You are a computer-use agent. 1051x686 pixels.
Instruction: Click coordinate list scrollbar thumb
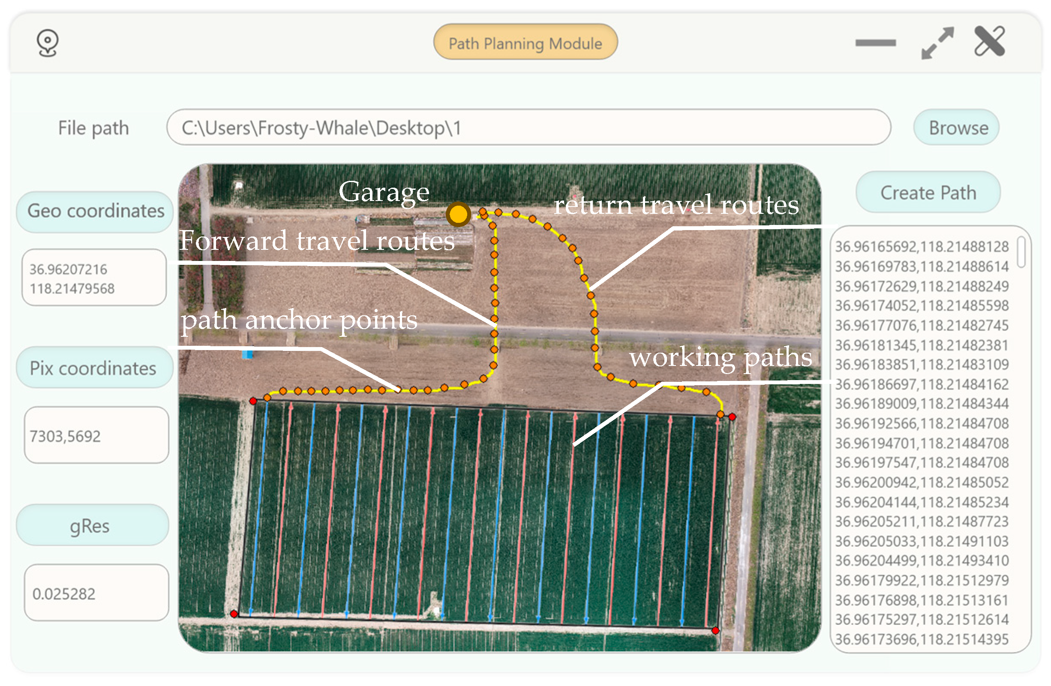tap(1021, 252)
